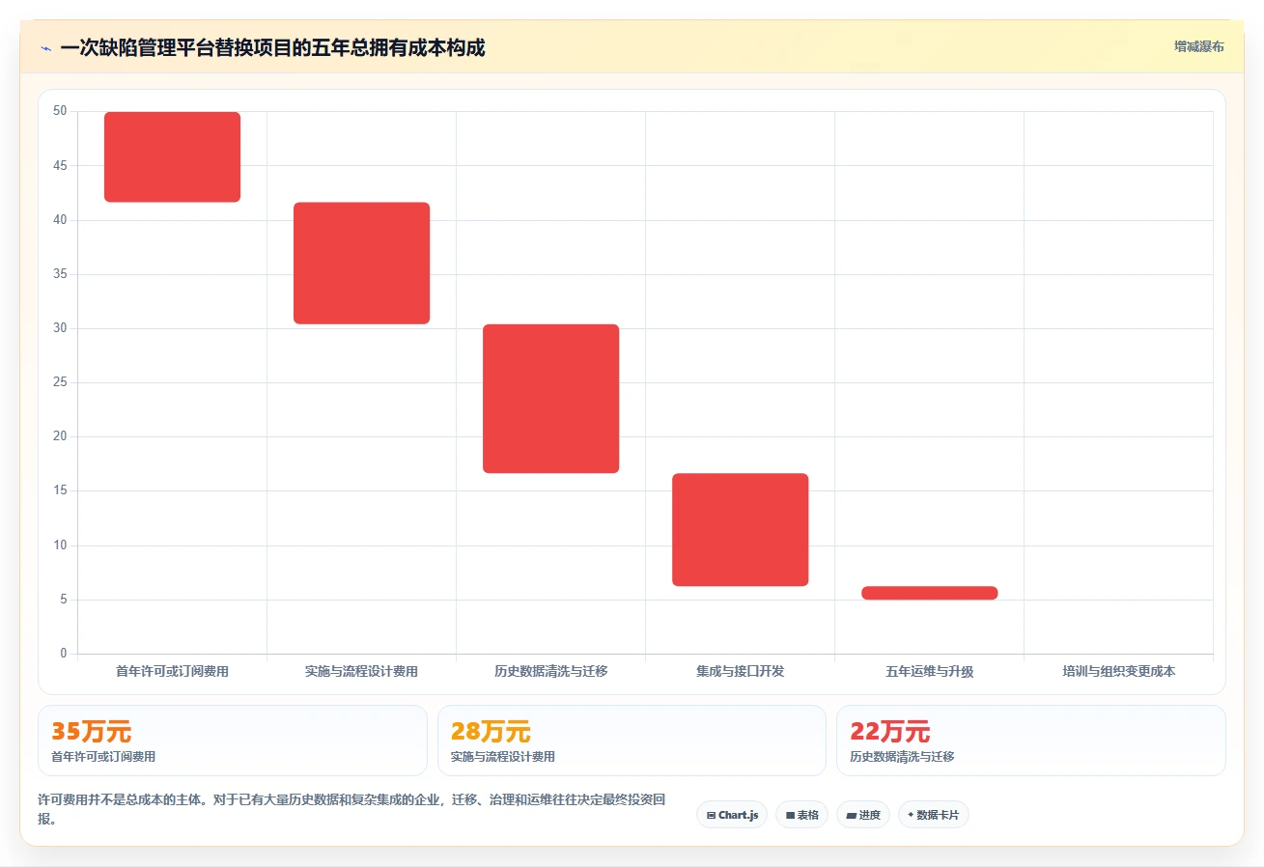Click x-axis label 首年许可或订阅费用

172,671
